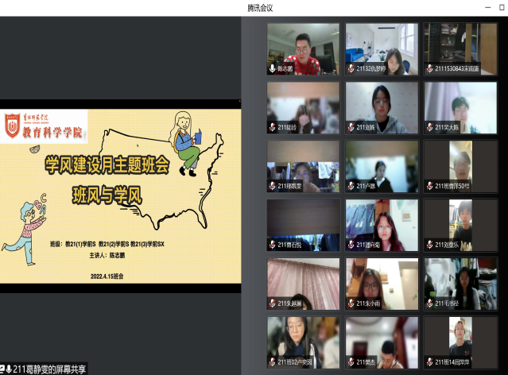Click 陈志鹏's active microphone icon
Viewport: 508px width, 375px height.
[272, 69]
